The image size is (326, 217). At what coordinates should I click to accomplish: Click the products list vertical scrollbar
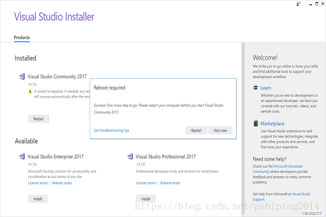243,129
